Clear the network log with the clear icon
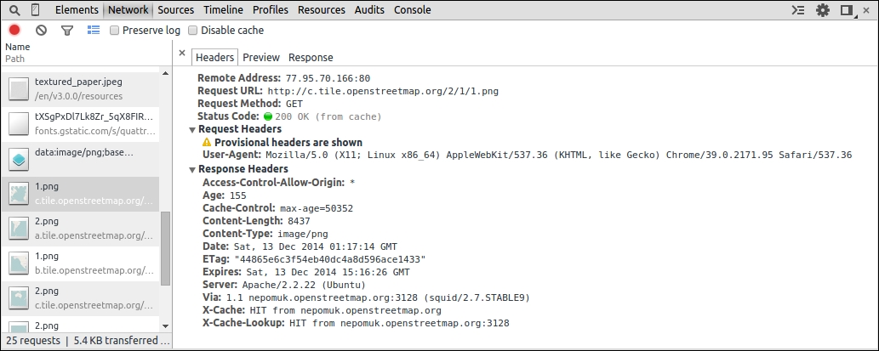Viewport: 879px width, 351px height. click(41, 30)
